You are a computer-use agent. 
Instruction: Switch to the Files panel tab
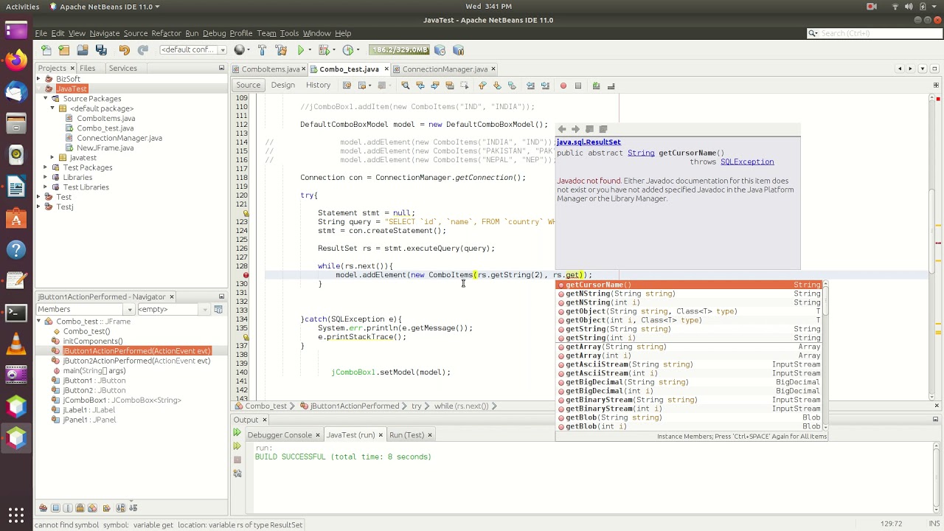pyautogui.click(x=87, y=68)
